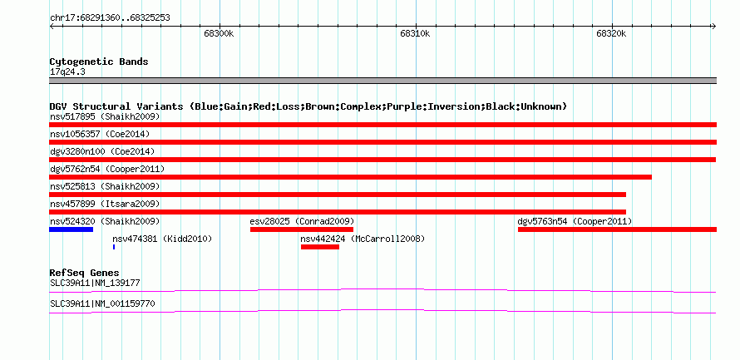Open the esv28025 (Conrad2009) label
The image size is (740, 360).
302,221
